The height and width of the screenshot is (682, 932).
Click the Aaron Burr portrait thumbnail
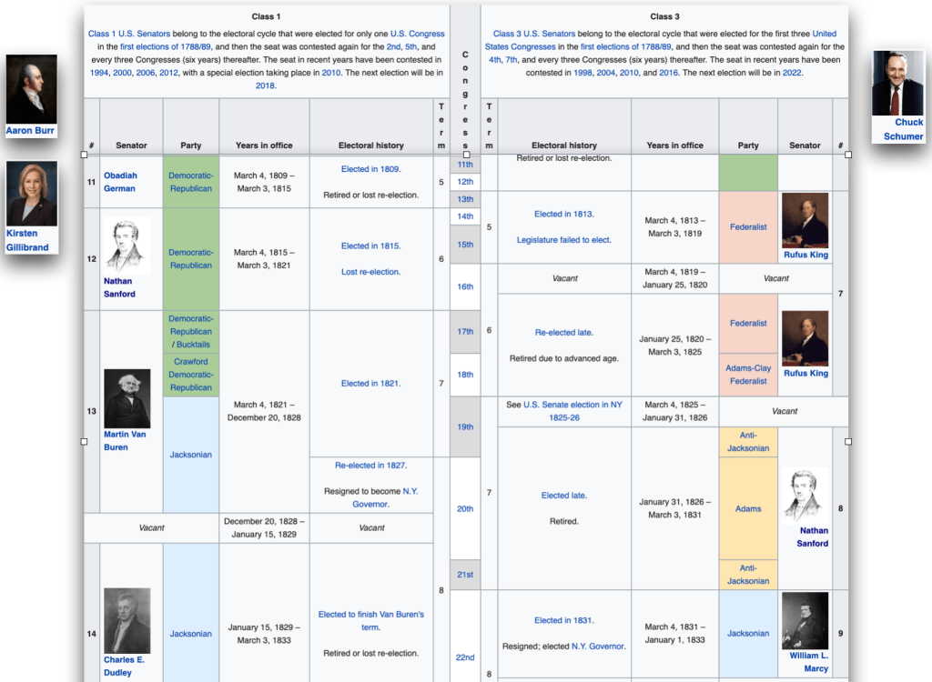(x=31, y=88)
